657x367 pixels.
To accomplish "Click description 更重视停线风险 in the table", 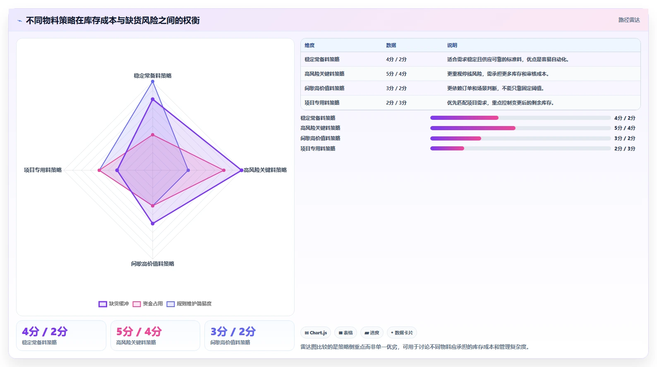I will point(498,74).
